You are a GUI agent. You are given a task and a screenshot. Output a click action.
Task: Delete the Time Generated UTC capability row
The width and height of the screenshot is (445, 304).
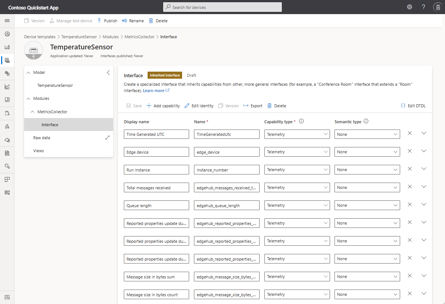pyautogui.click(x=410, y=133)
